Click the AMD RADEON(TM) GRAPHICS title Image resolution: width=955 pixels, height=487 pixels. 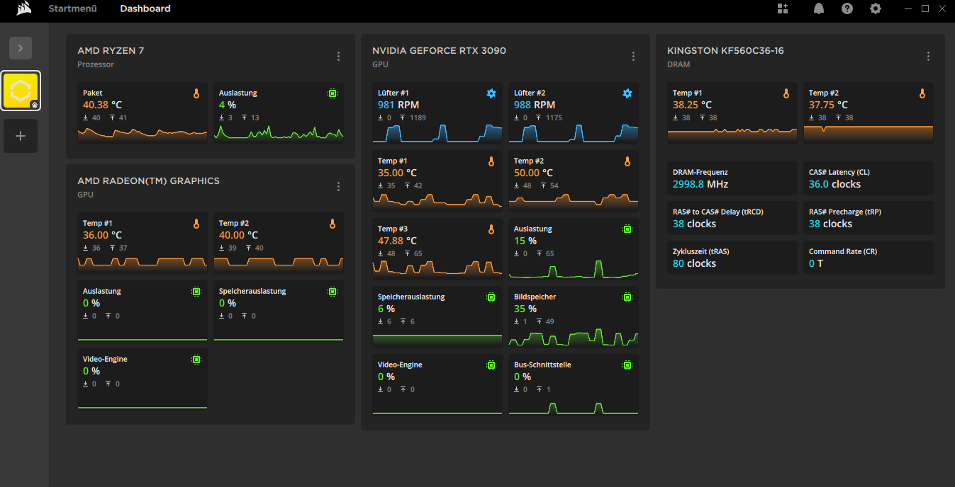[148, 181]
